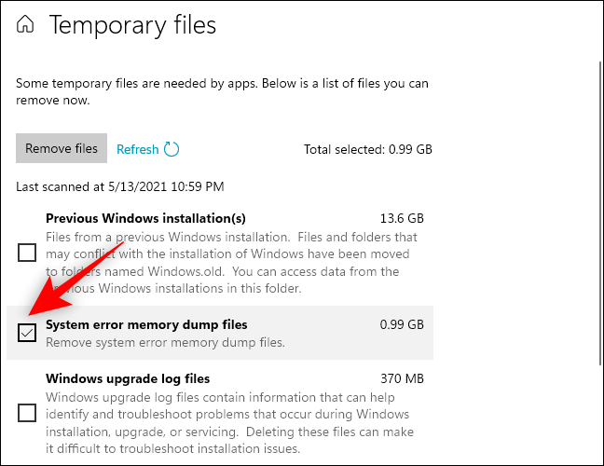The image size is (604, 466).
Task: Select the System error memory dump files title
Action: [x=146, y=324]
